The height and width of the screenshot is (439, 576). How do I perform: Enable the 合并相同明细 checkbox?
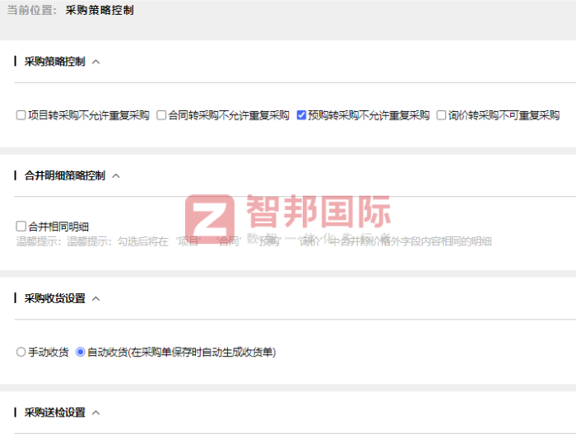point(21,226)
